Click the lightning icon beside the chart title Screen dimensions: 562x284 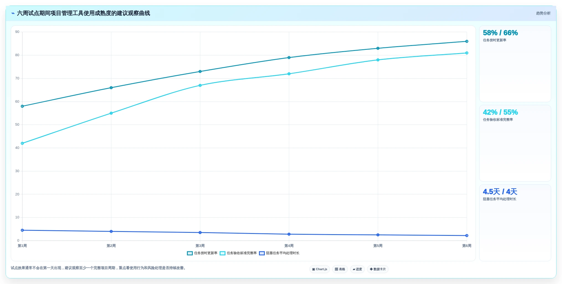(x=13, y=13)
